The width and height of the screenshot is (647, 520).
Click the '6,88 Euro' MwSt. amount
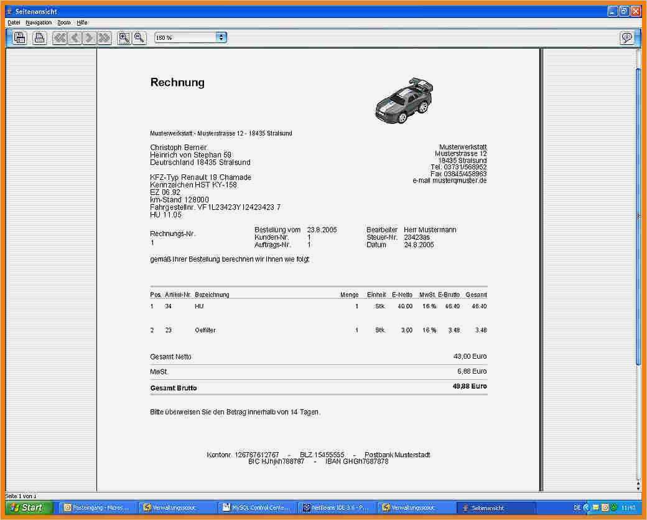(472, 372)
